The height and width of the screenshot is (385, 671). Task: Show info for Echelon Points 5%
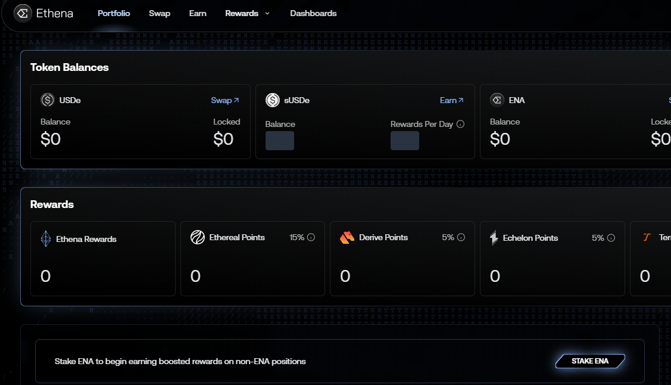pyautogui.click(x=611, y=238)
